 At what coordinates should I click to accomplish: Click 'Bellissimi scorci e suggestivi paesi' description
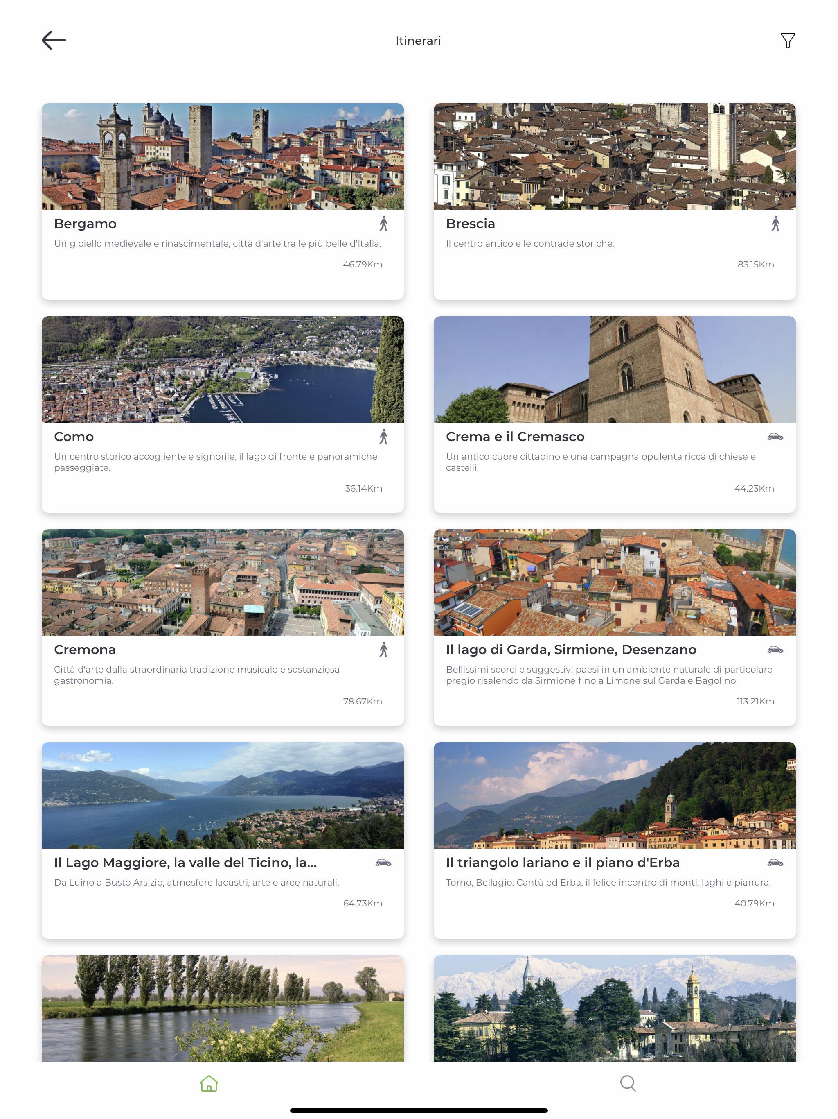click(x=609, y=675)
